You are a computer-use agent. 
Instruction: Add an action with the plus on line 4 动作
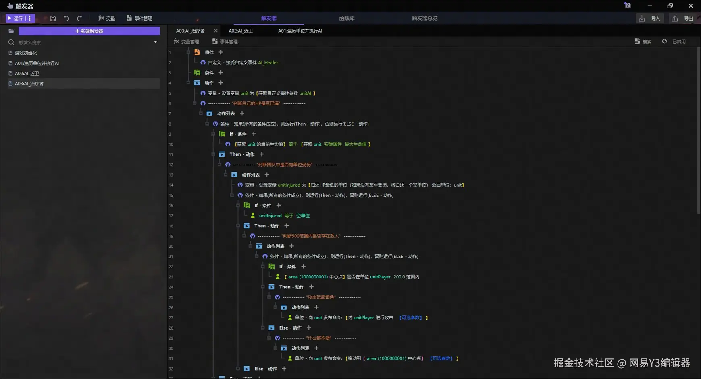221,83
